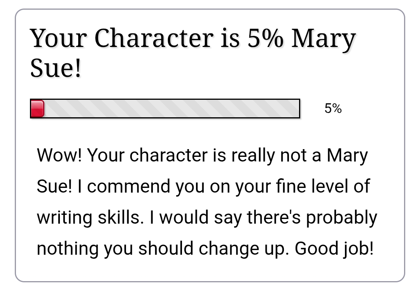The image size is (420, 292).
Task: Click the "Good job!" closing text
Action: coord(334,249)
